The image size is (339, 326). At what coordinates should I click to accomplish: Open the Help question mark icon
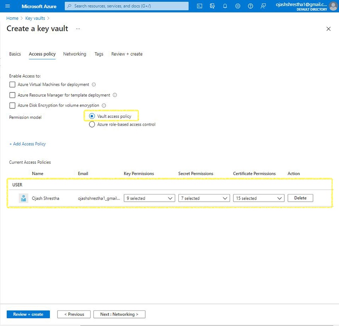(250, 6)
